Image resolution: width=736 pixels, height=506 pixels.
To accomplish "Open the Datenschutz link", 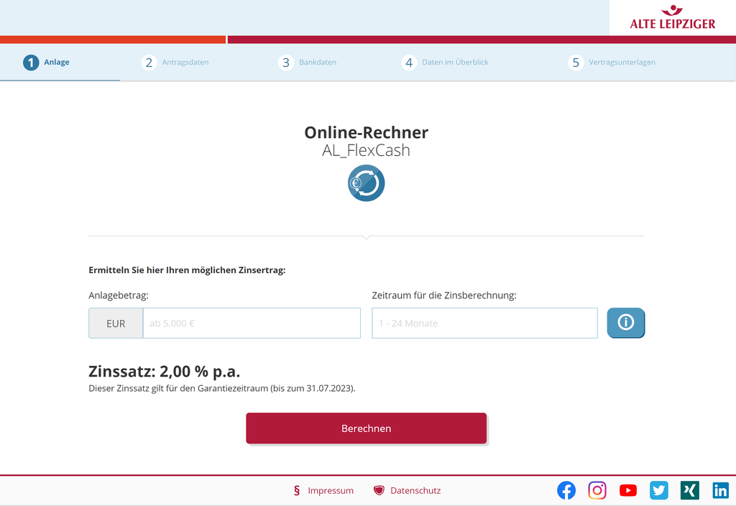I will coord(415,490).
